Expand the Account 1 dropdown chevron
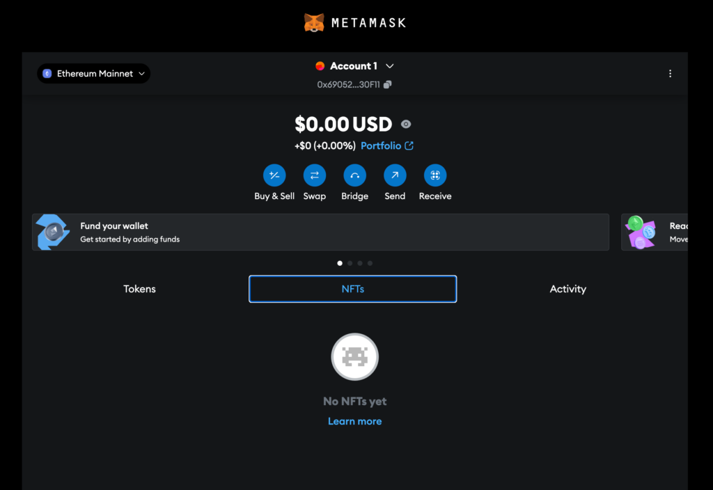The width and height of the screenshot is (713, 490). pos(390,66)
